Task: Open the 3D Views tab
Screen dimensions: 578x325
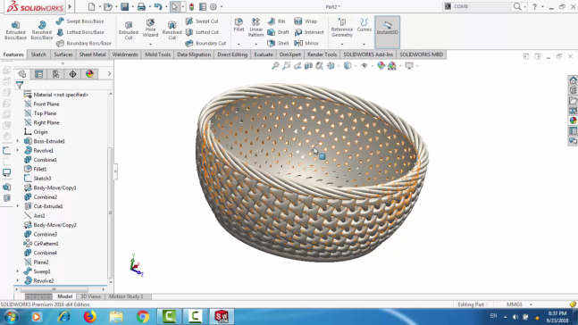Action: click(90, 296)
